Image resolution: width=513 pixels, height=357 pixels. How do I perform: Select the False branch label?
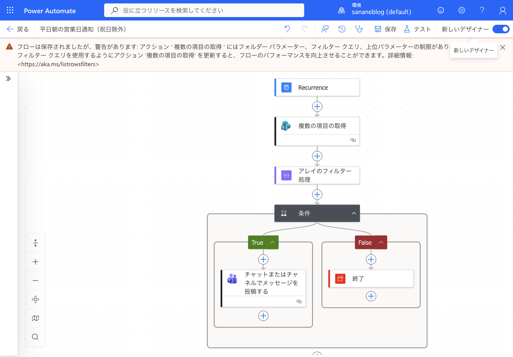click(365, 243)
